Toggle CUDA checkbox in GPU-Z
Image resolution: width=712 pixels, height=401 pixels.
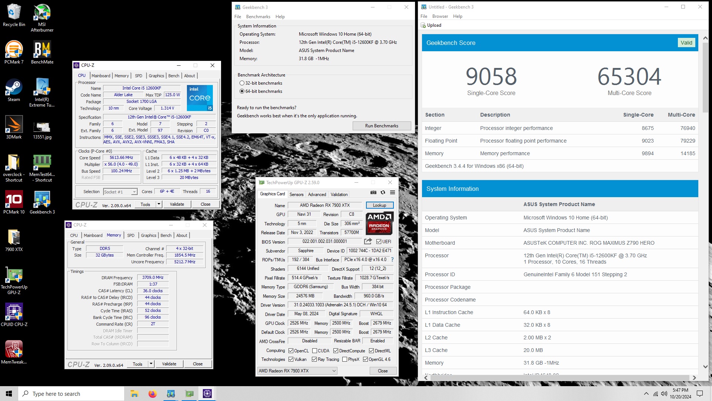point(314,351)
